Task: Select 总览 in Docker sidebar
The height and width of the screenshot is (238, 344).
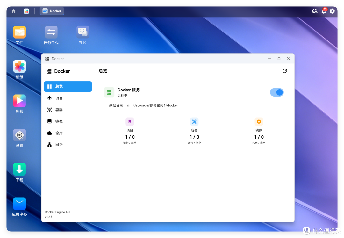Action: tap(68, 86)
